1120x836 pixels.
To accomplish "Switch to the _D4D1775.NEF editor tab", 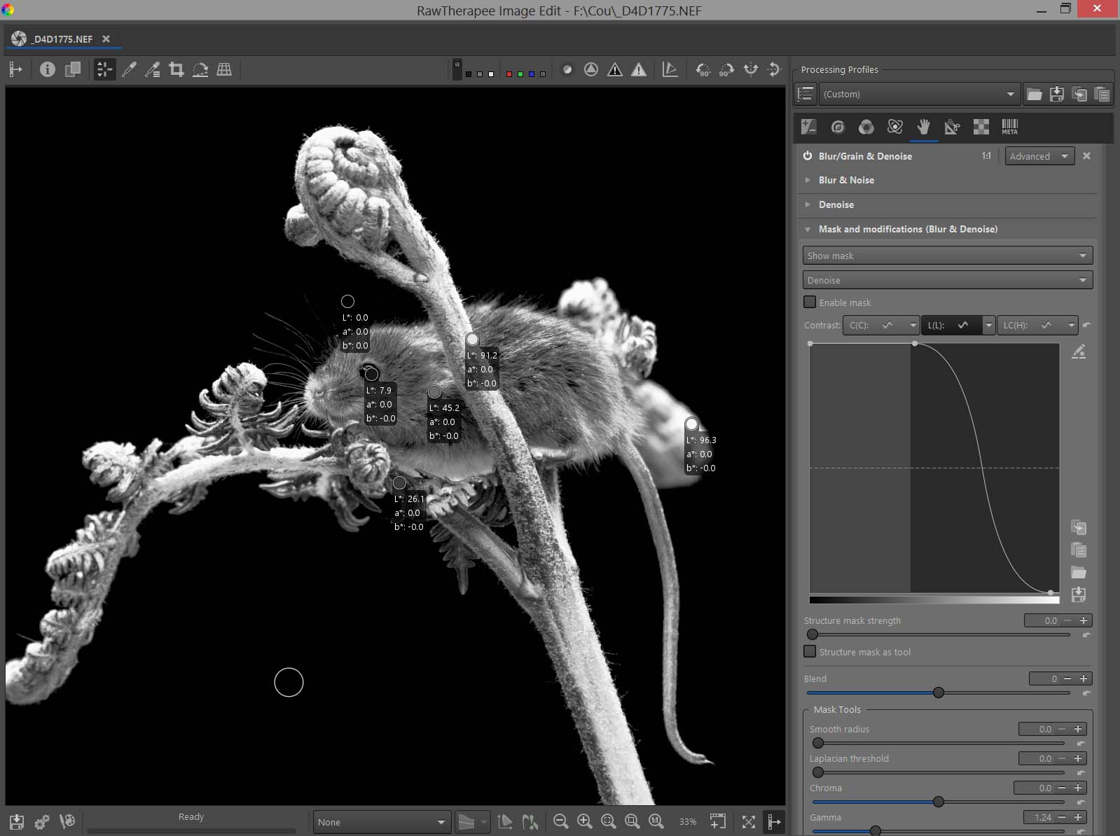I will pyautogui.click(x=62, y=39).
